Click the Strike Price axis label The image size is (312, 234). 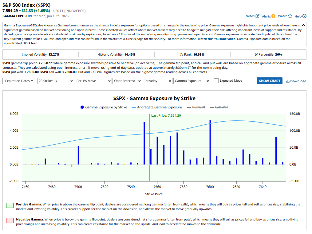tap(154, 194)
